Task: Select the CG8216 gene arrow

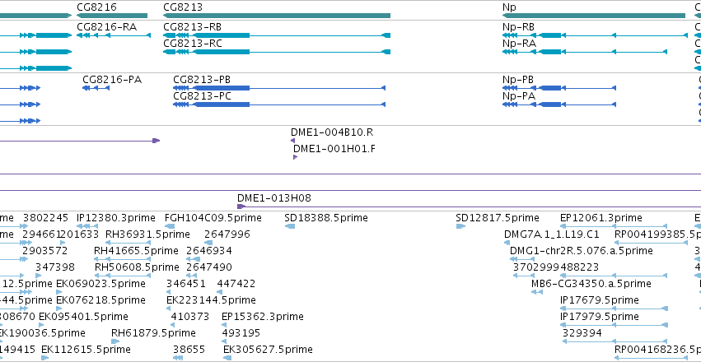Action: coord(112,16)
